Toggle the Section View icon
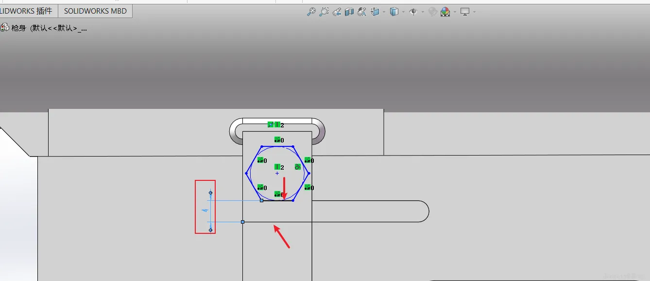This screenshot has height=281, width=650. coord(349,12)
